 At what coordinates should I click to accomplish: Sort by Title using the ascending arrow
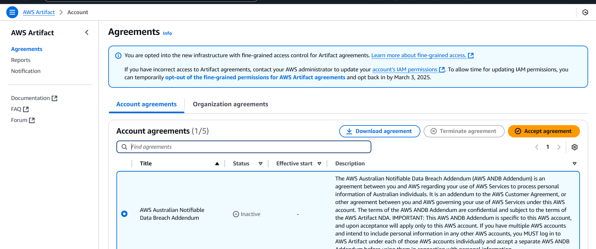(x=217, y=163)
